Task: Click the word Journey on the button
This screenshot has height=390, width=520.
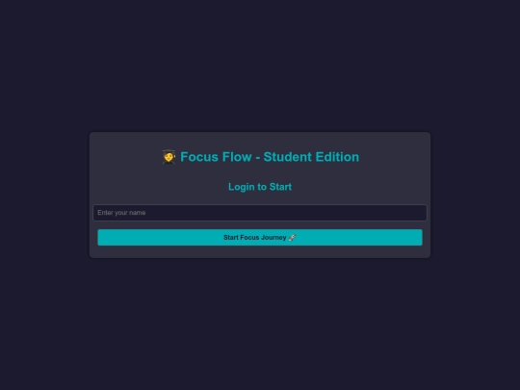Action: (273, 238)
